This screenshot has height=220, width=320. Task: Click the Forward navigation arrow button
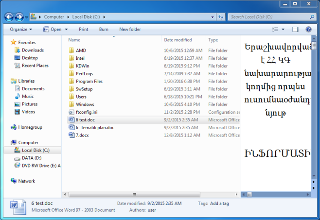tap(19, 17)
